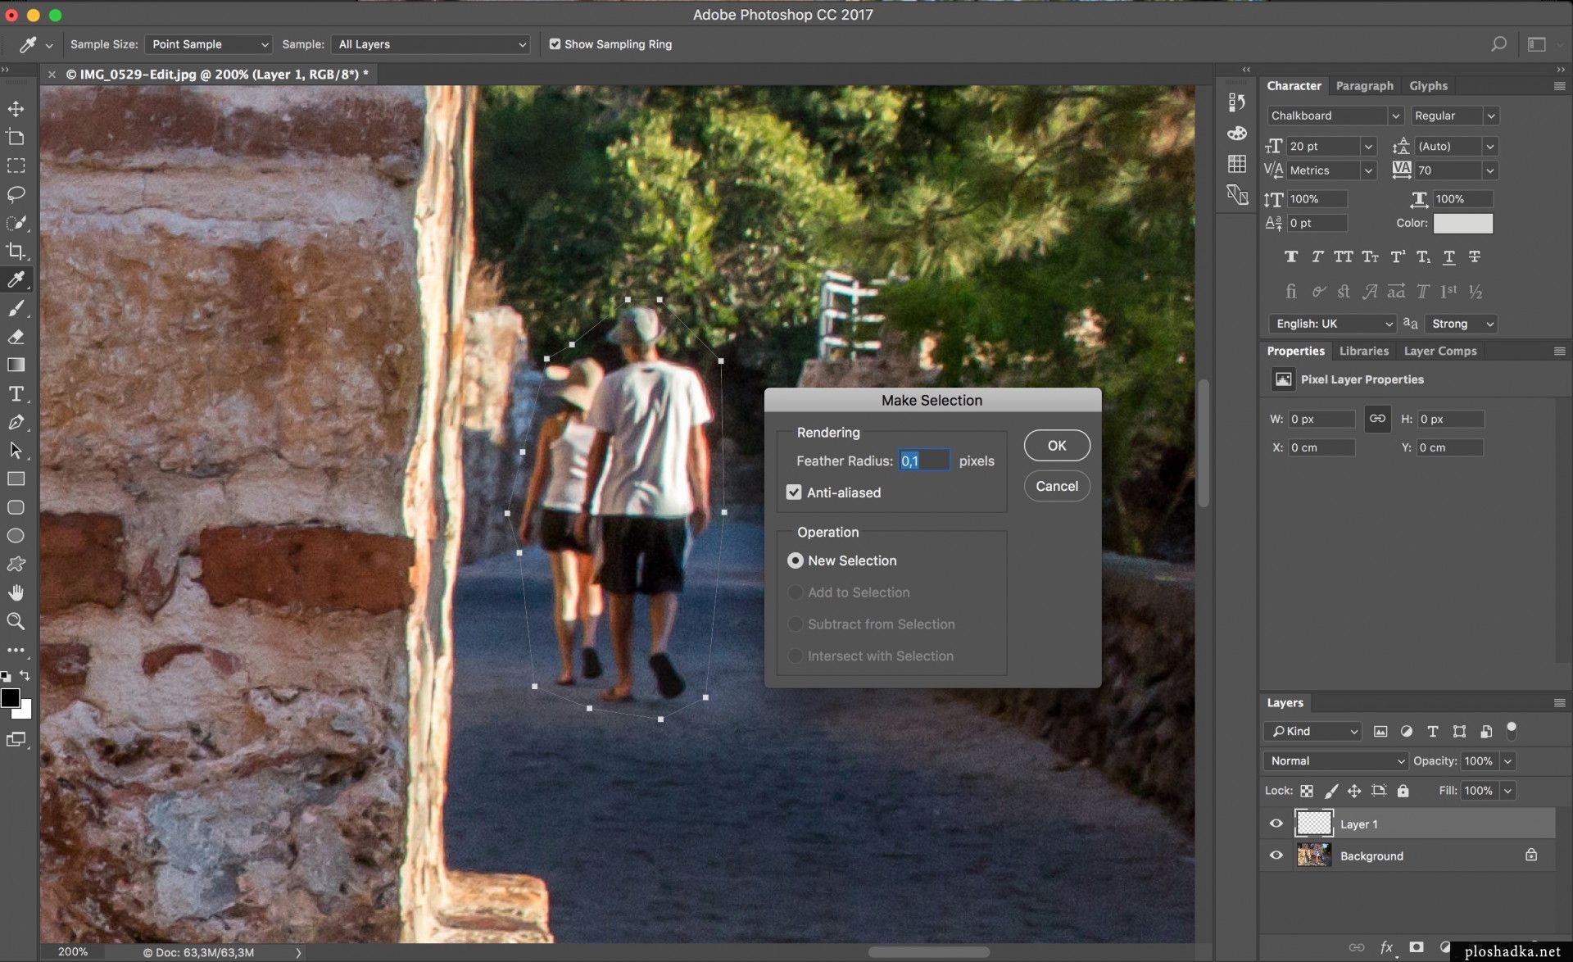
Task: Toggle Anti-aliased checkbox in dialog
Action: click(795, 491)
